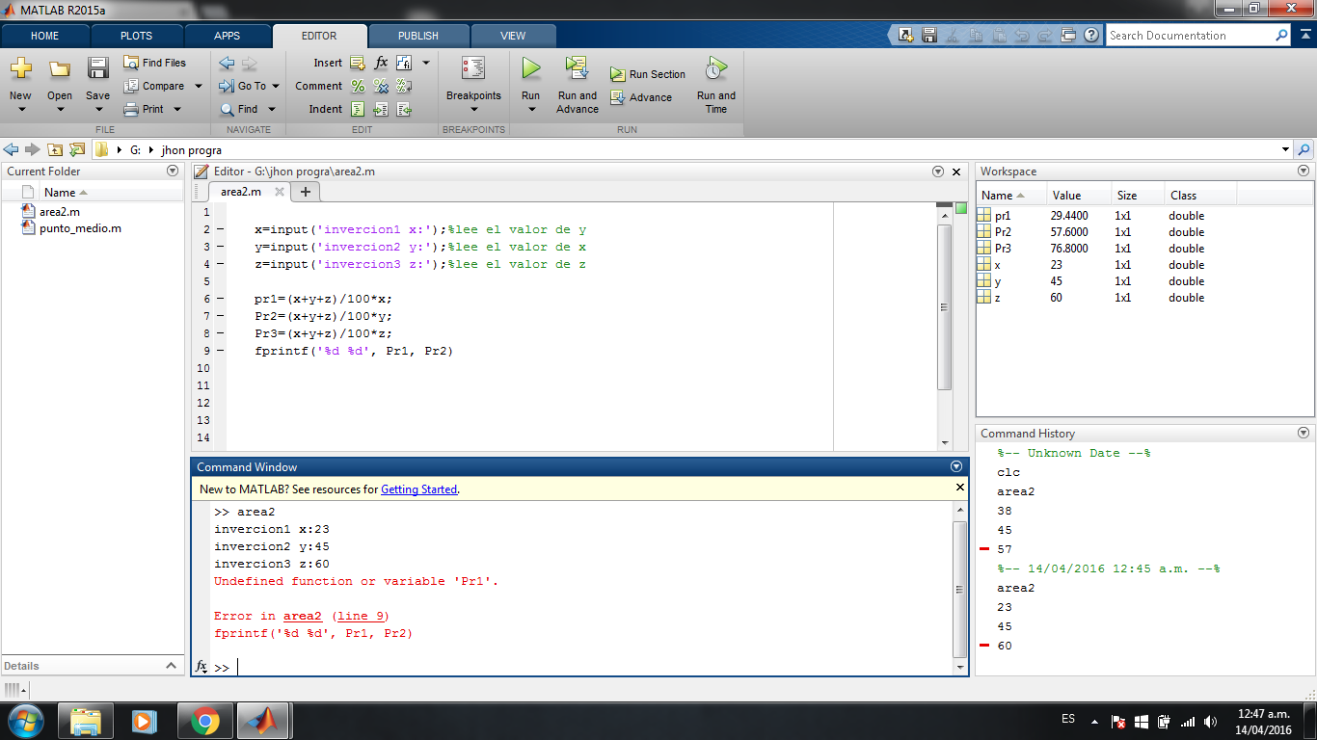
Task: Open the folder path history dropdown
Action: coord(1285,149)
